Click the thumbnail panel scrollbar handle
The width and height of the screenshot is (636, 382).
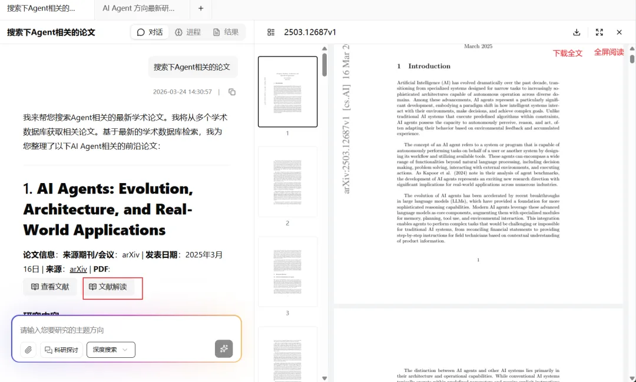[324, 65]
